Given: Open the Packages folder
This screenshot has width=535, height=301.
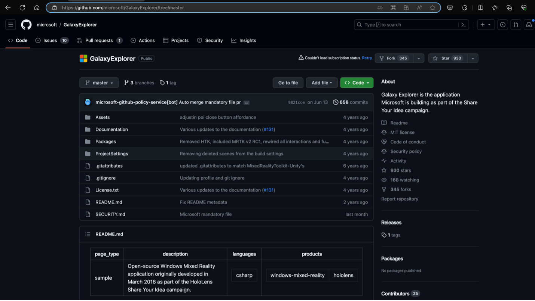Looking at the screenshot, I should click(106, 142).
